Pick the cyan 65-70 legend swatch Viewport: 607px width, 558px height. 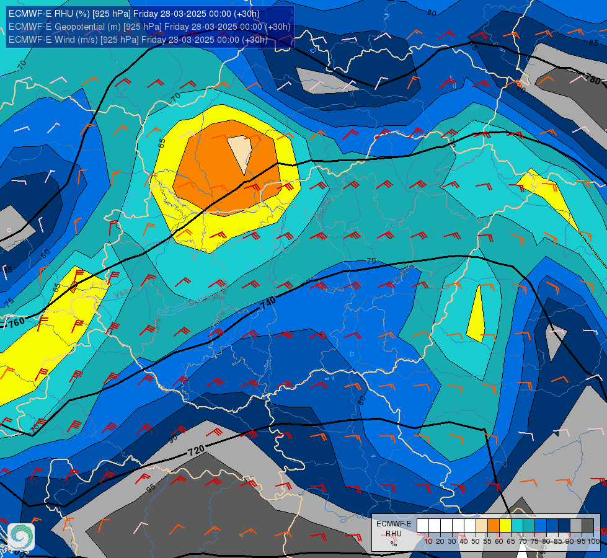click(x=517, y=526)
